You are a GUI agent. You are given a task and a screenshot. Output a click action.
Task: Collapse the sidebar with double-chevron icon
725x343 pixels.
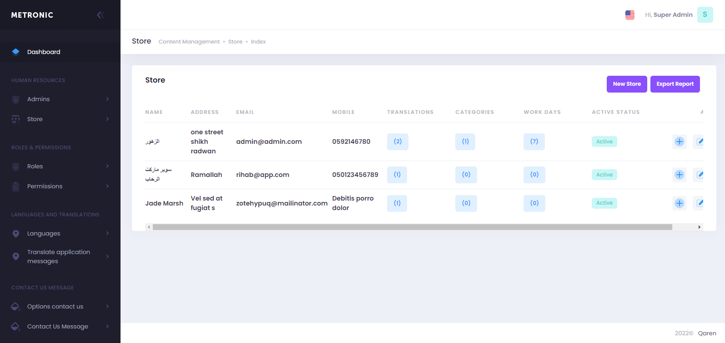tap(101, 15)
